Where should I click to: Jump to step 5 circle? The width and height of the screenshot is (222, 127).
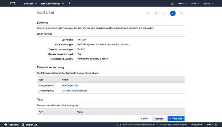(x=181, y=13)
